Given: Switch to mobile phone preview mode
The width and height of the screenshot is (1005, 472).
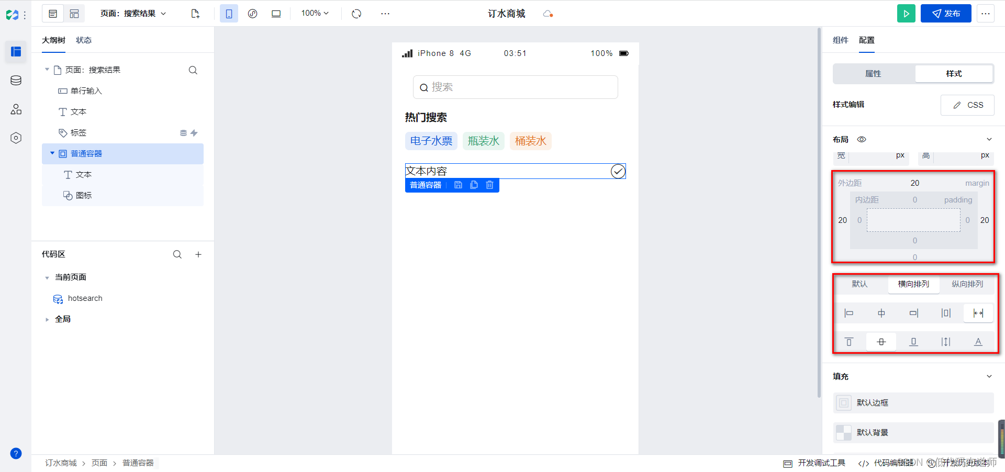Looking at the screenshot, I should 229,14.
